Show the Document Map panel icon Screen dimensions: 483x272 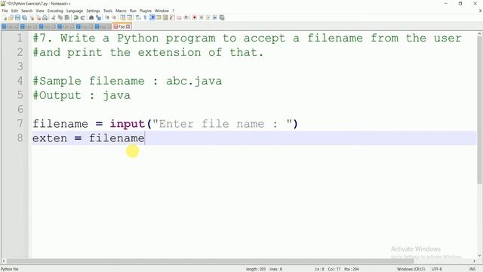pyautogui.click(x=165, y=17)
